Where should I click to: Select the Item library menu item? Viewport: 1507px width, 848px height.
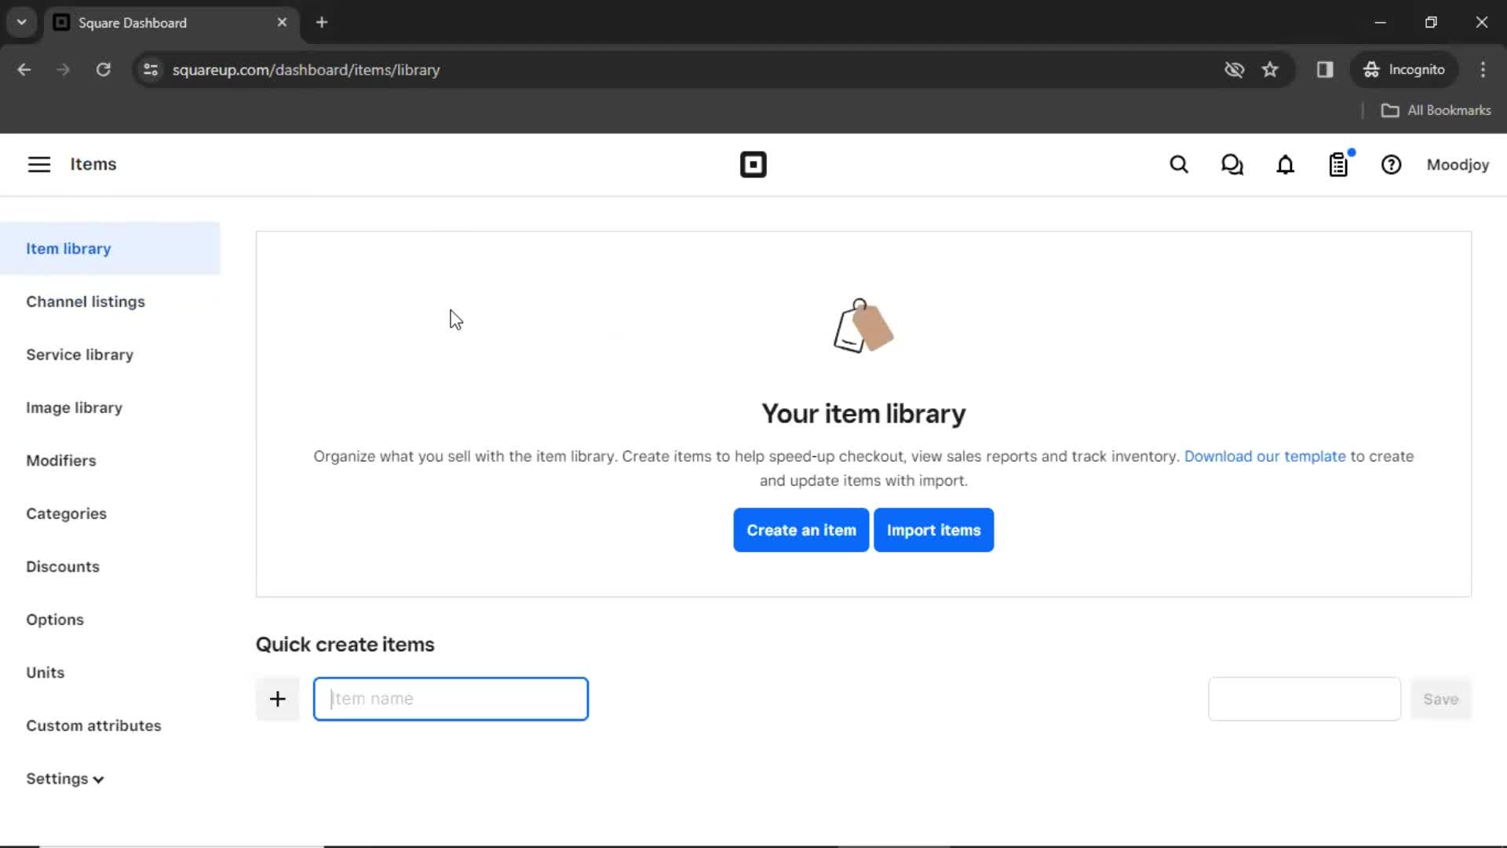tap(68, 248)
